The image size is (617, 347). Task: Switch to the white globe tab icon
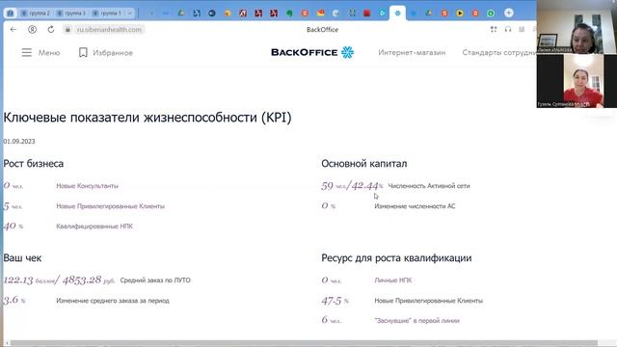click(335, 13)
